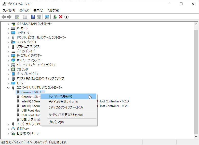Image resolution: width=199 pixels, height=145 pixels.
Task: Click the red X uninstall device icon
Action: (x=61, y=17)
